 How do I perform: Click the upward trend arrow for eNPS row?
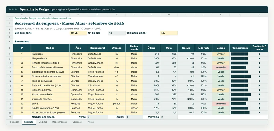tap(259, 103)
